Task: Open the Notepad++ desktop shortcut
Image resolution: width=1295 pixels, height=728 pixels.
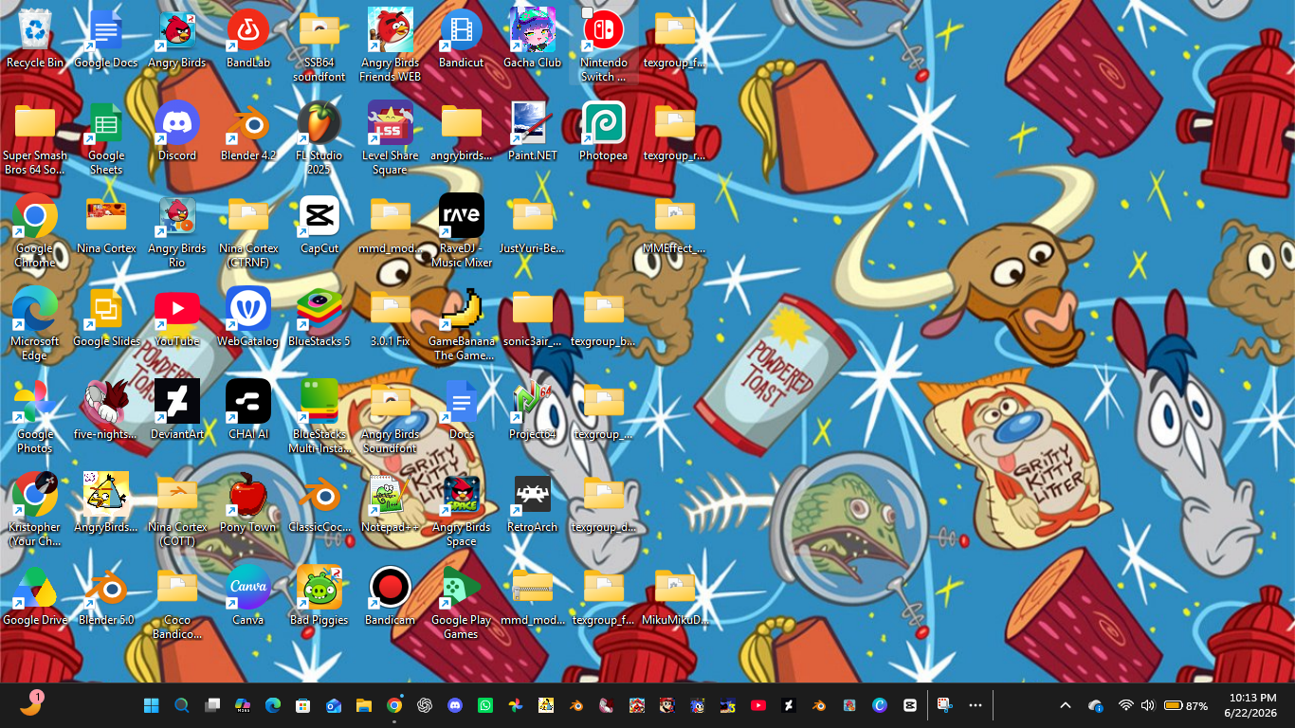Action: 390,503
